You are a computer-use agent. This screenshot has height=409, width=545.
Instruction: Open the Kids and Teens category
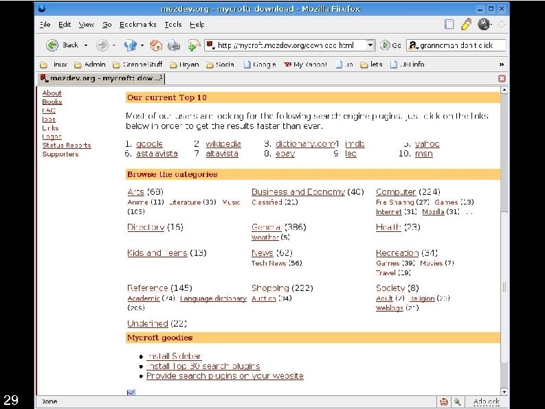157,253
